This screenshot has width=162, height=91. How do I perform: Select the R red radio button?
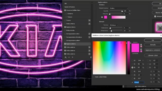pyautogui.click(x=132, y=72)
